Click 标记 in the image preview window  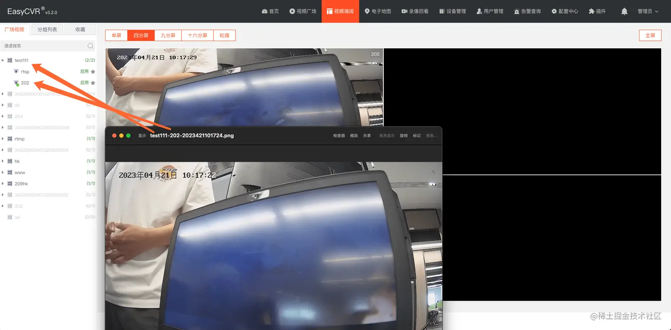point(417,136)
